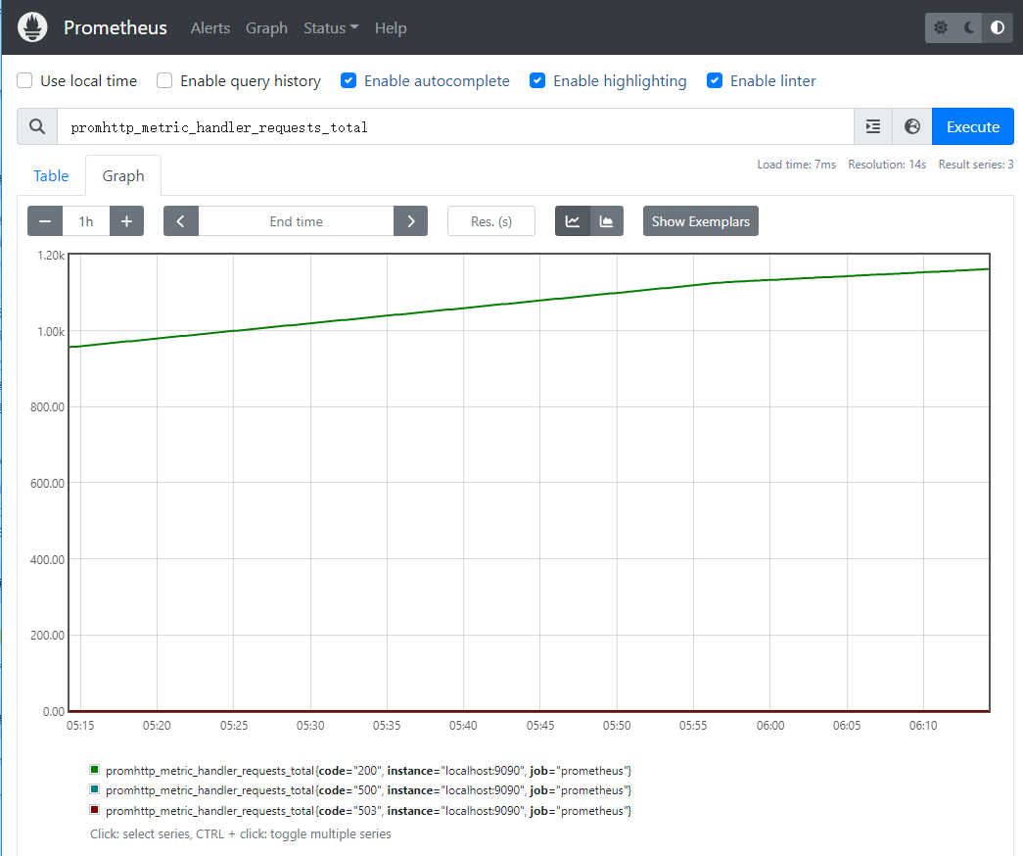Click the search magnifier icon beside query
The width and height of the screenshot is (1023, 856).
[37, 126]
